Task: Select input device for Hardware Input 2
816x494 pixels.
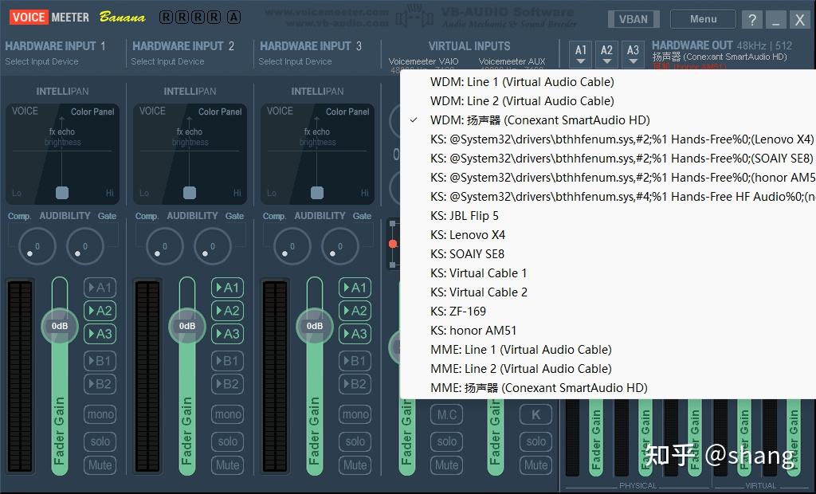Action: (167, 61)
